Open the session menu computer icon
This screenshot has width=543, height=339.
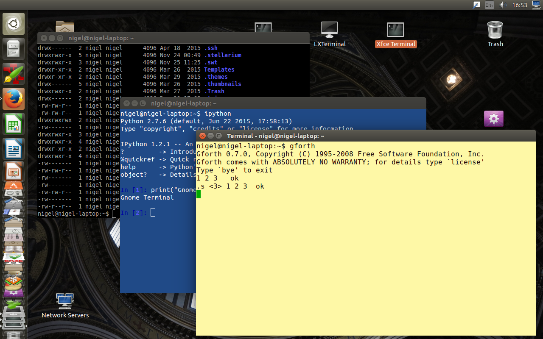coord(536,5)
